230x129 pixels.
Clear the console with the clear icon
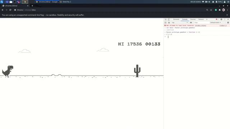[x=169, y=23]
